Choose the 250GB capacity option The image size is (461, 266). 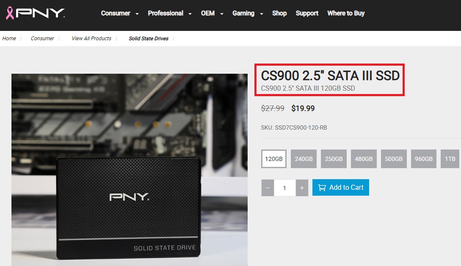tap(334, 159)
